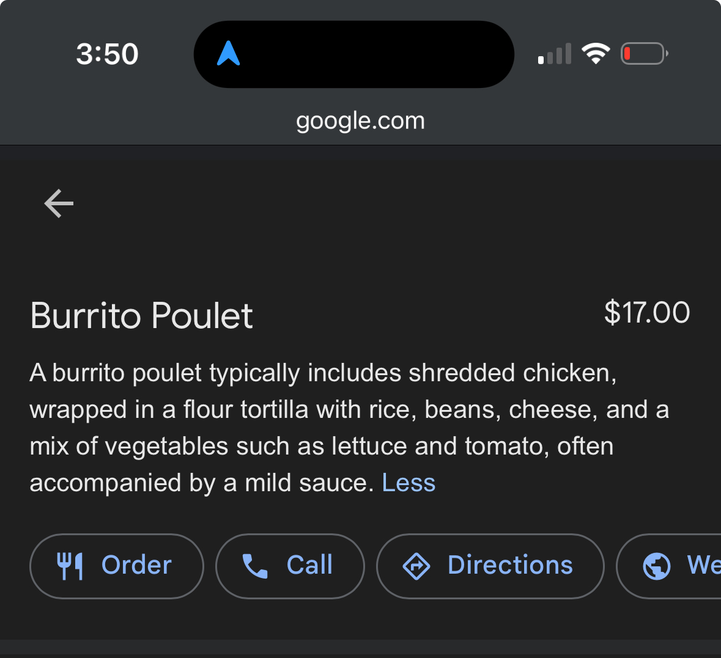This screenshot has height=658, width=721.
Task: Tap the description text of Burrito Poulet
Action: [349, 427]
